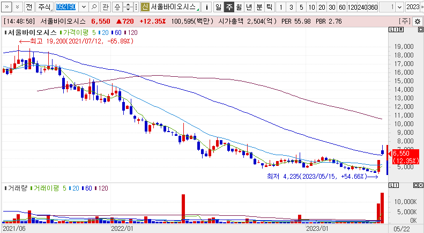Select interval 60 button
The width and height of the screenshot is (424, 233).
click(x=342, y=7)
